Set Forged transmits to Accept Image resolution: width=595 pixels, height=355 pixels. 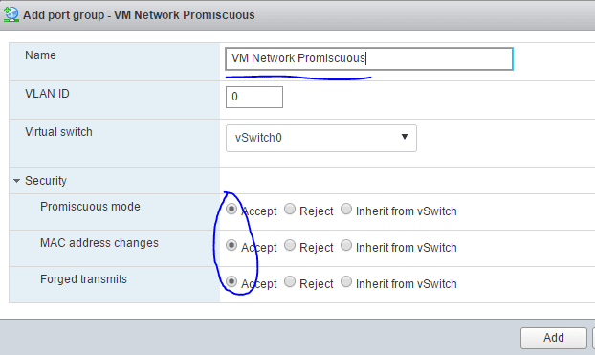(x=231, y=281)
